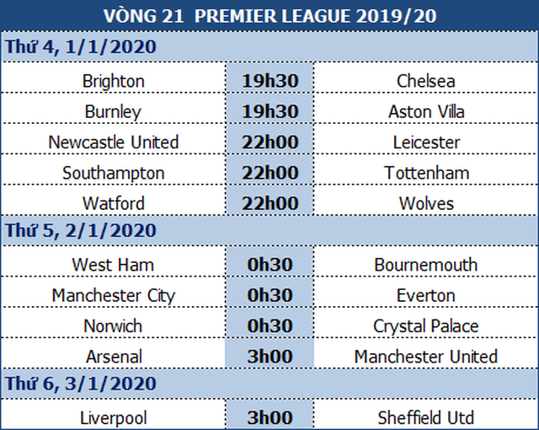Select the Thứ 4, 1/1/2020 date row
The image size is (539, 430).
[269, 46]
